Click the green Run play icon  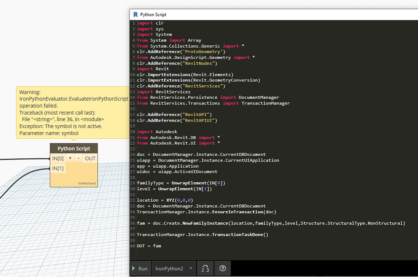pyautogui.click(x=133, y=268)
